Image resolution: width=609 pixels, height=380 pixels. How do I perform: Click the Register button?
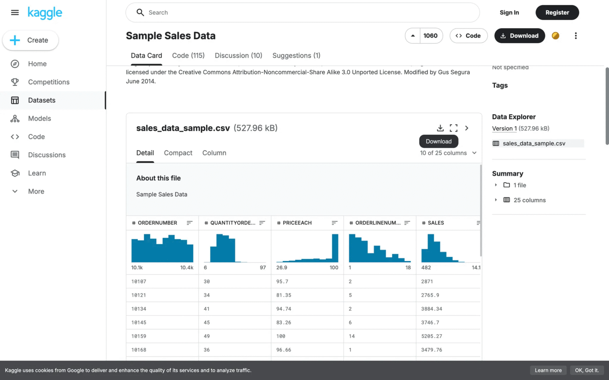557,12
